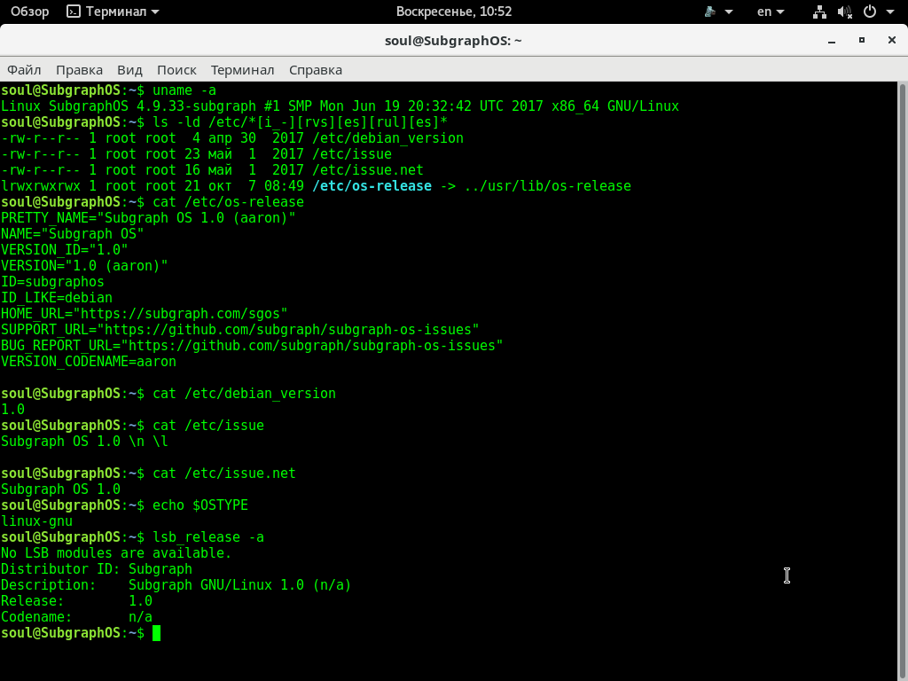The image size is (908, 681).
Task: Open the Вид menu
Action: [x=129, y=70]
